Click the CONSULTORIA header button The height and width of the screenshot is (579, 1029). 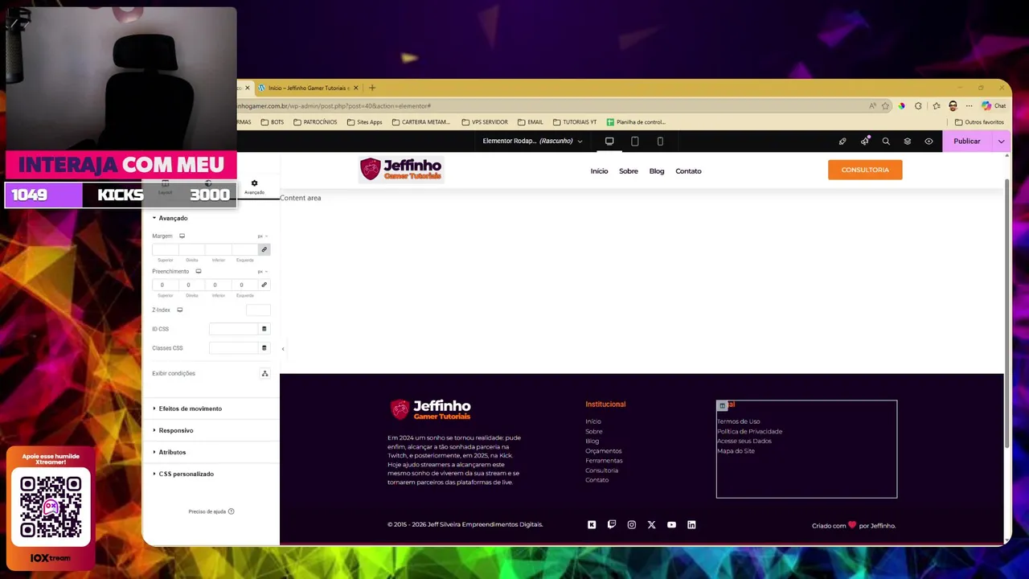pyautogui.click(x=865, y=170)
